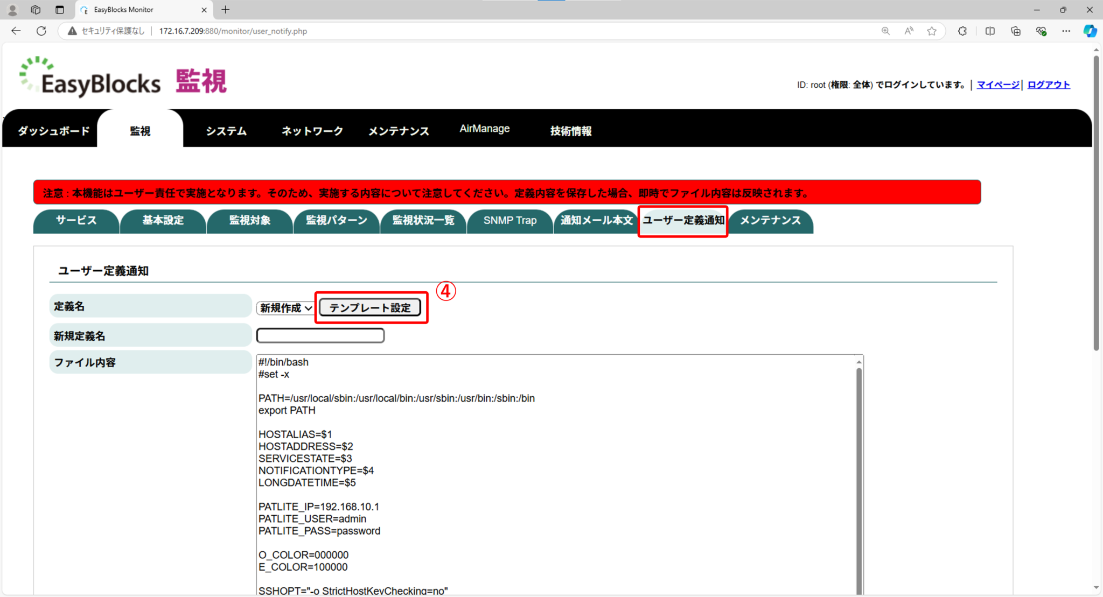1103x597 pixels.
Task: Select the SNMP Trap sub-tab
Action: pos(509,221)
